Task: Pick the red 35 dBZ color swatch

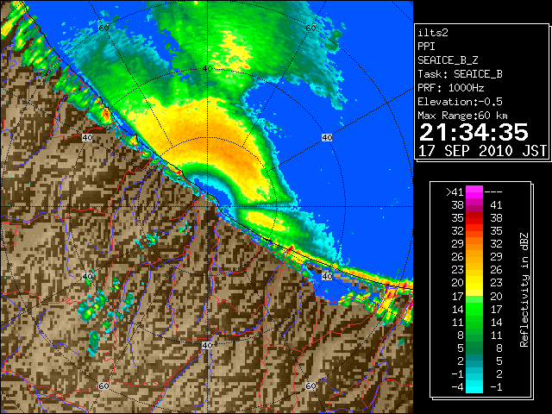Action: (x=474, y=218)
